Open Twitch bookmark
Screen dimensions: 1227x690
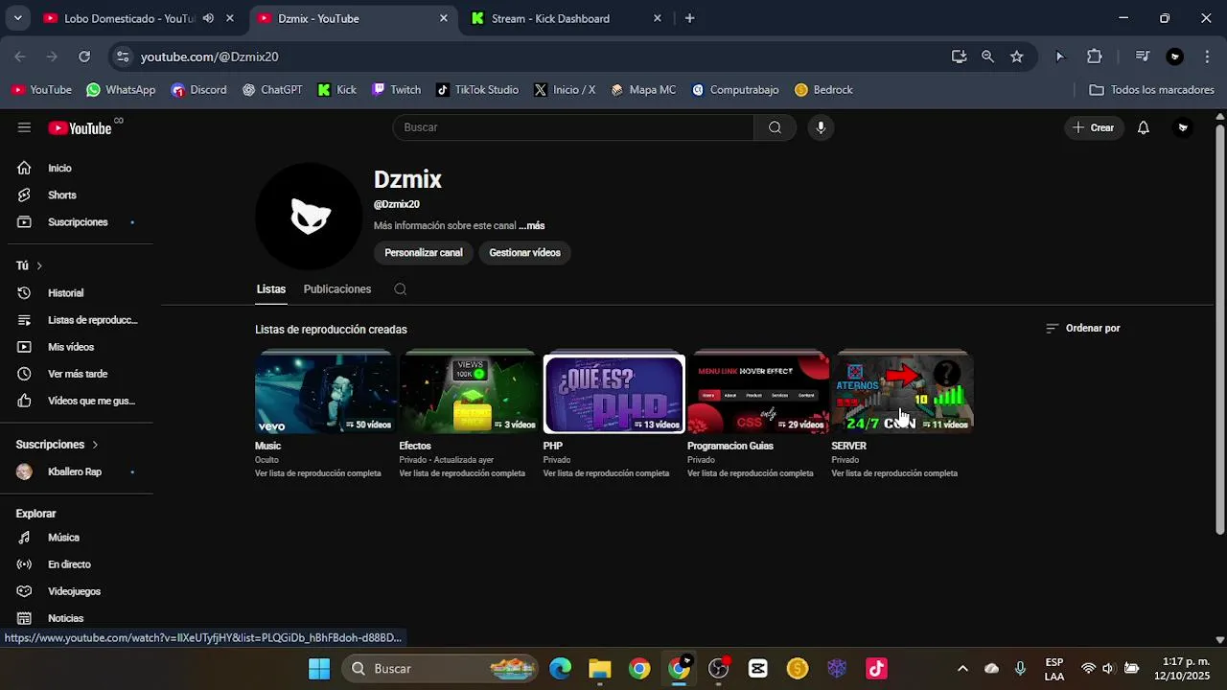coord(397,90)
